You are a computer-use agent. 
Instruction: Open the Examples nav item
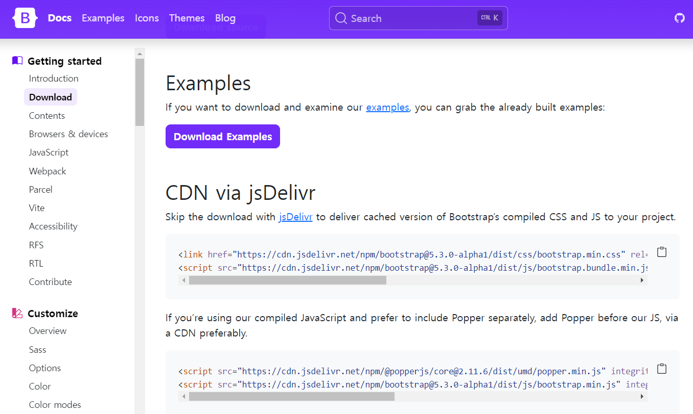click(x=103, y=18)
